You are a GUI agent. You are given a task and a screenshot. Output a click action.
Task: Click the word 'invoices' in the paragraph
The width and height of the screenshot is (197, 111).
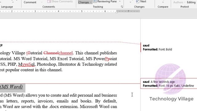pyautogui.click(x=46, y=101)
